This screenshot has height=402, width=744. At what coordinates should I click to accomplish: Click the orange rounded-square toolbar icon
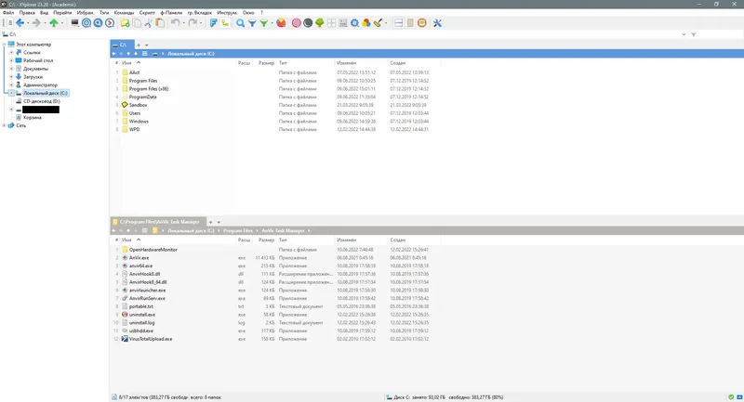coord(422,22)
